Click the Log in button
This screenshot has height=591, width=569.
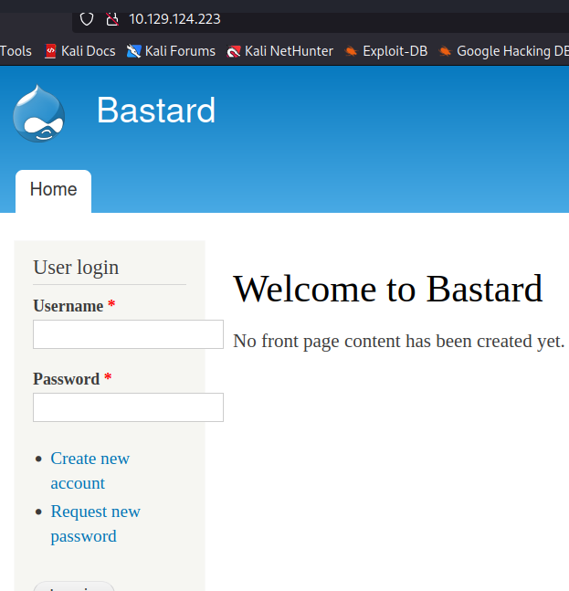point(74,586)
